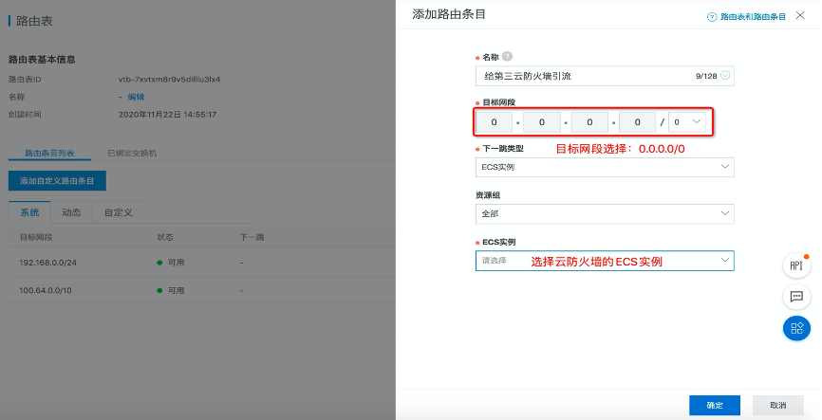822x420 pixels.
Task: Click the first octet field of 目标网段
Action: pos(494,122)
